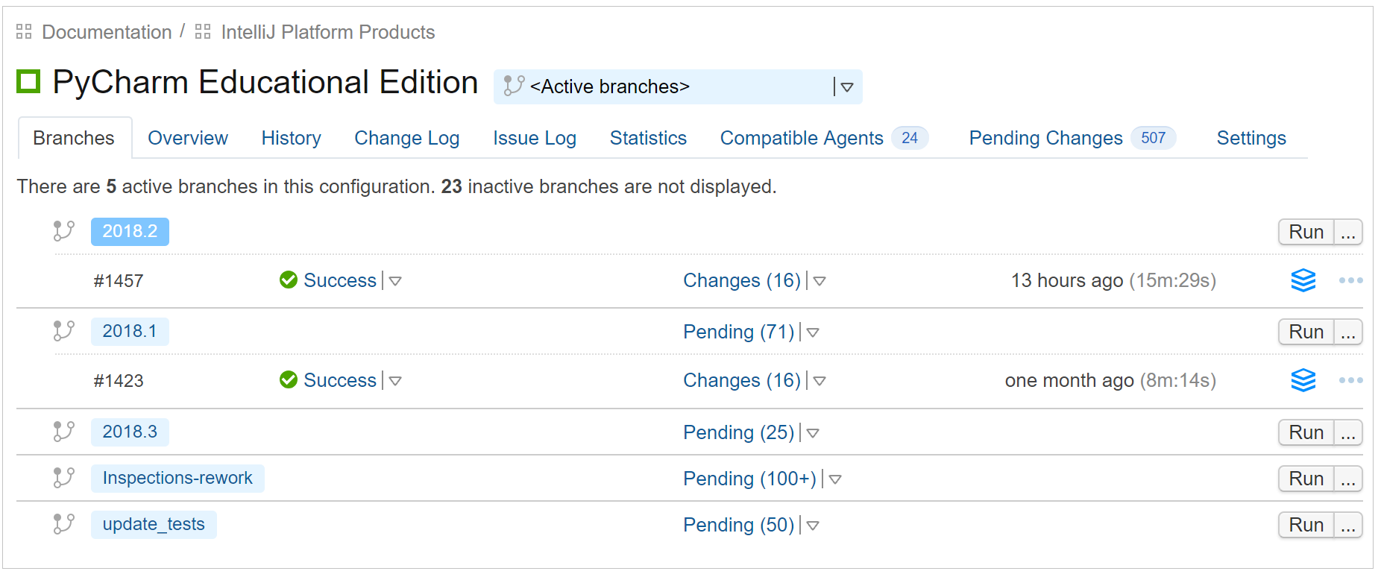The image size is (1381, 577).
Task: Click three-dots actions for build #1423
Action: click(1350, 380)
